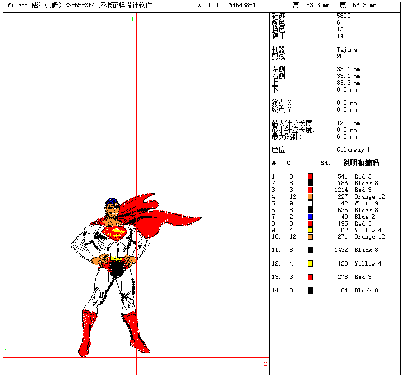This screenshot has height=375, width=402.
Task: Click stitch count 786
Action: (343, 183)
